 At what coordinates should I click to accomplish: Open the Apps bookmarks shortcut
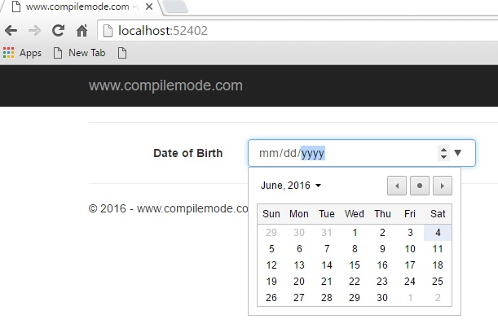tap(22, 53)
